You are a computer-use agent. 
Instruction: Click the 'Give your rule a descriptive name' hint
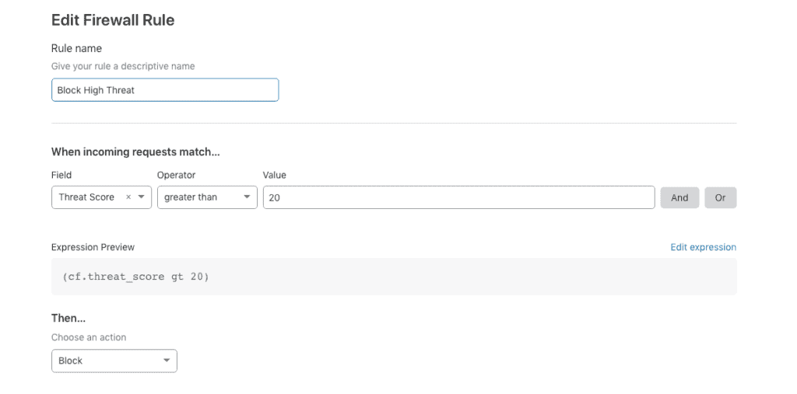tap(123, 66)
